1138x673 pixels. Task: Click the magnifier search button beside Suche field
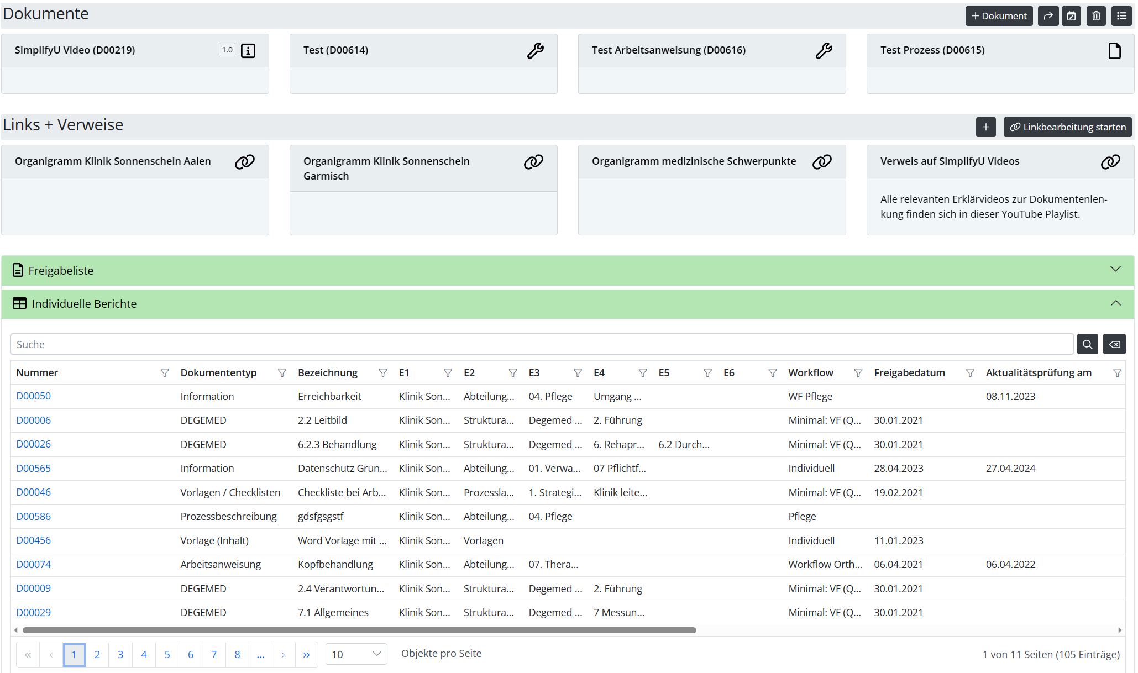point(1087,344)
